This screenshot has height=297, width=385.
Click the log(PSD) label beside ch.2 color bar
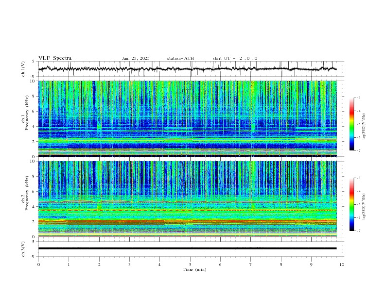click(x=364, y=206)
